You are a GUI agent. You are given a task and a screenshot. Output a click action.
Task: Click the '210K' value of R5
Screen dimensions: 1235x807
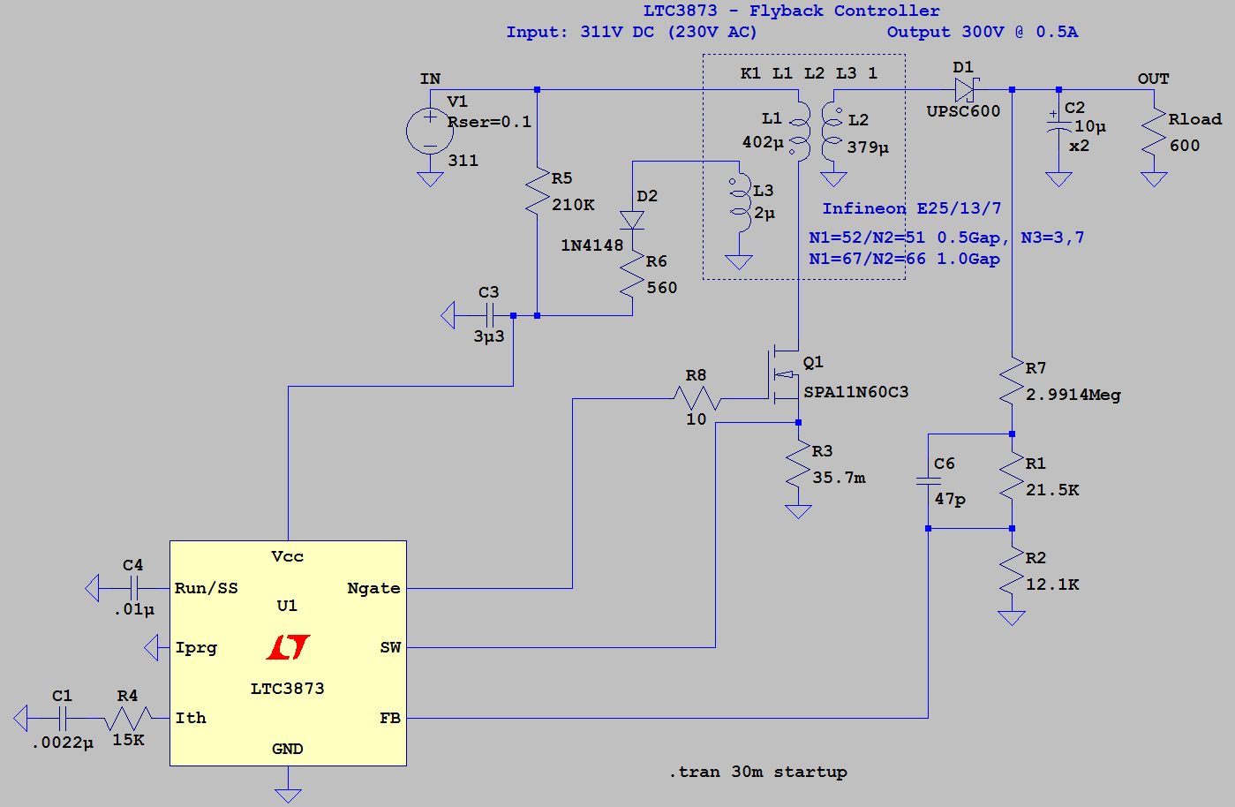(x=573, y=205)
